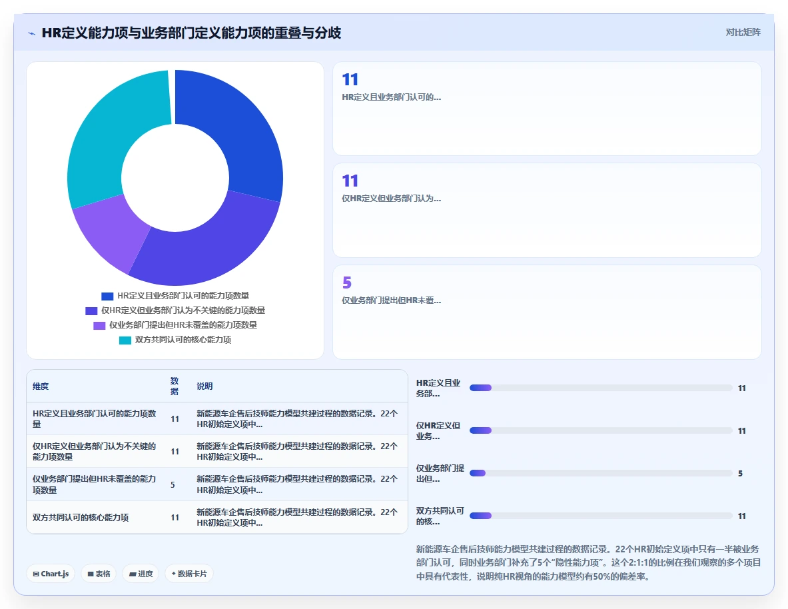
Task: Click progress bar for 双方共同认可的核…
Action: click(x=601, y=516)
